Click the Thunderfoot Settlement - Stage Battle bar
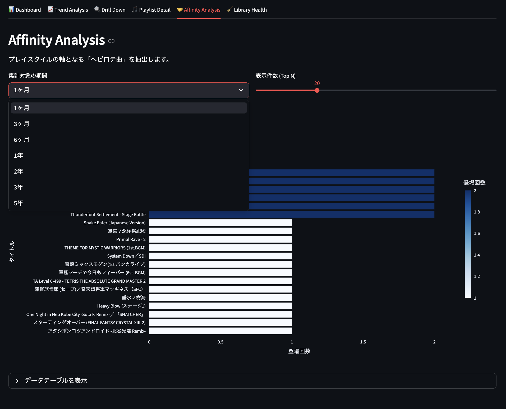The height and width of the screenshot is (409, 506). point(291,215)
